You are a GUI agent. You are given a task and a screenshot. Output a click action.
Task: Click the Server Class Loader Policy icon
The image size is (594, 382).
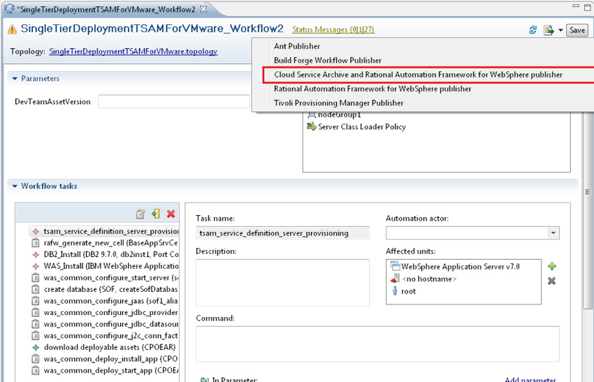pyautogui.click(x=312, y=126)
